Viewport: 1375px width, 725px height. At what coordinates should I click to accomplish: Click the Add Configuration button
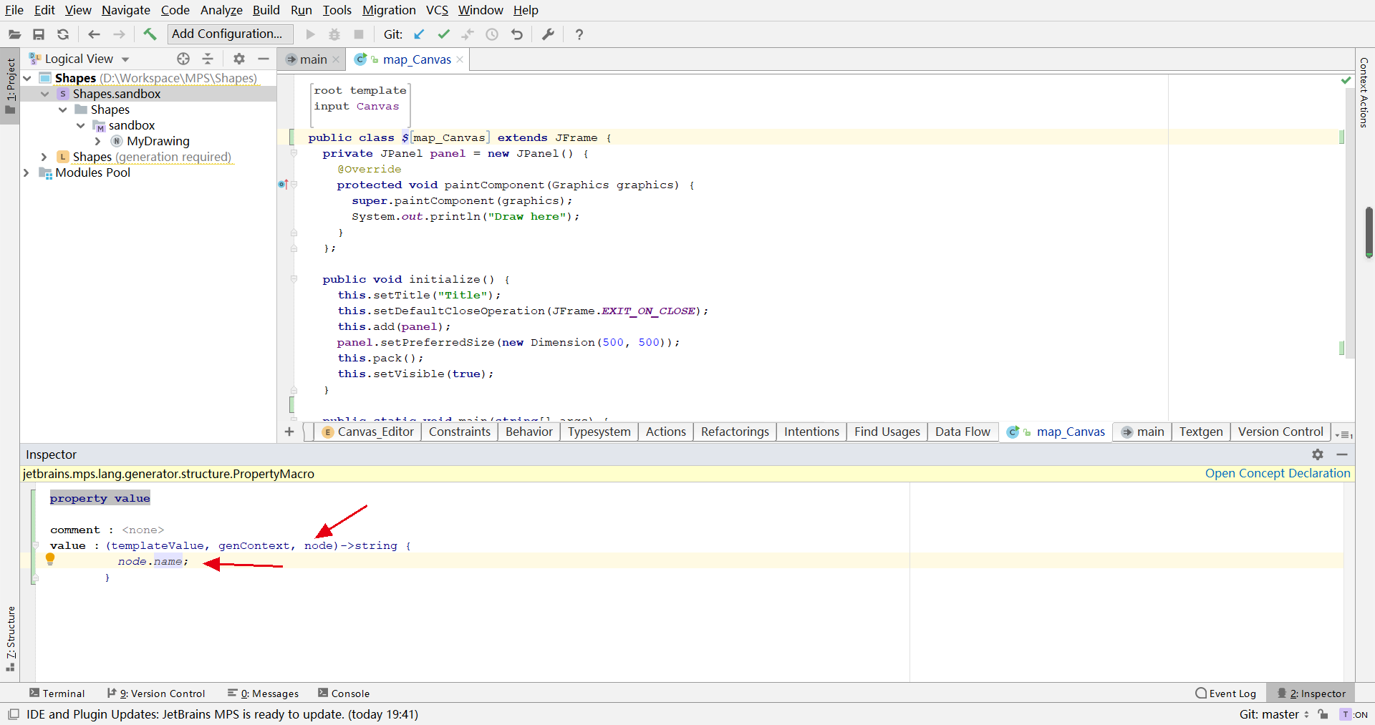coord(228,34)
